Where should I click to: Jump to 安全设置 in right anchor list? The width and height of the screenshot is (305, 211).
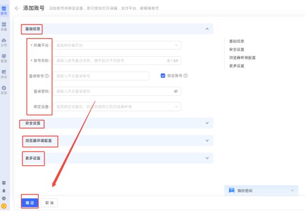237,50
